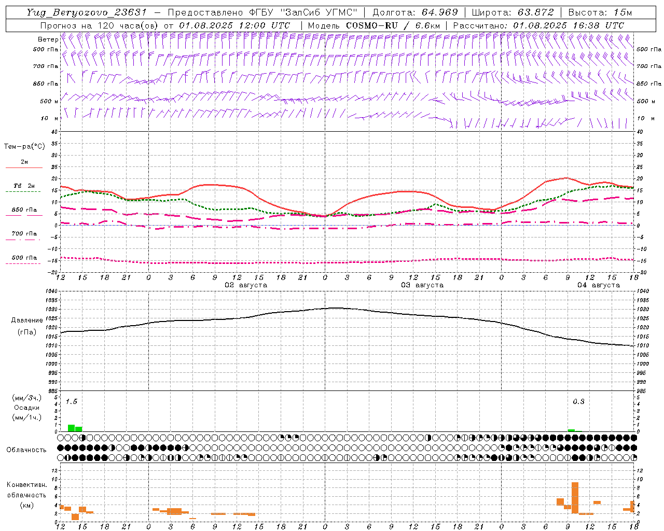
Task: Select the Давление pressure panel label
Action: (27, 320)
